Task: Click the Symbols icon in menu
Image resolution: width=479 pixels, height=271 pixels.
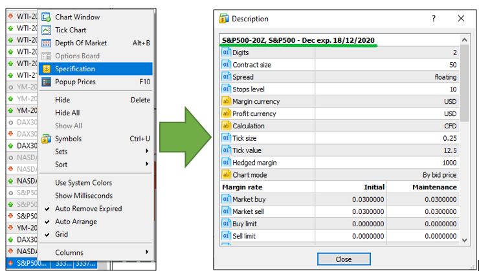Action: click(x=46, y=139)
